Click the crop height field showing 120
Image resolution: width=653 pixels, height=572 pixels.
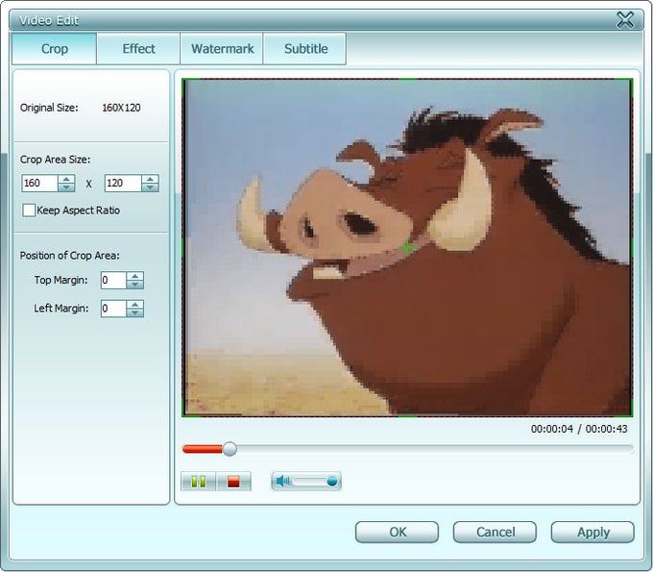[x=123, y=183]
